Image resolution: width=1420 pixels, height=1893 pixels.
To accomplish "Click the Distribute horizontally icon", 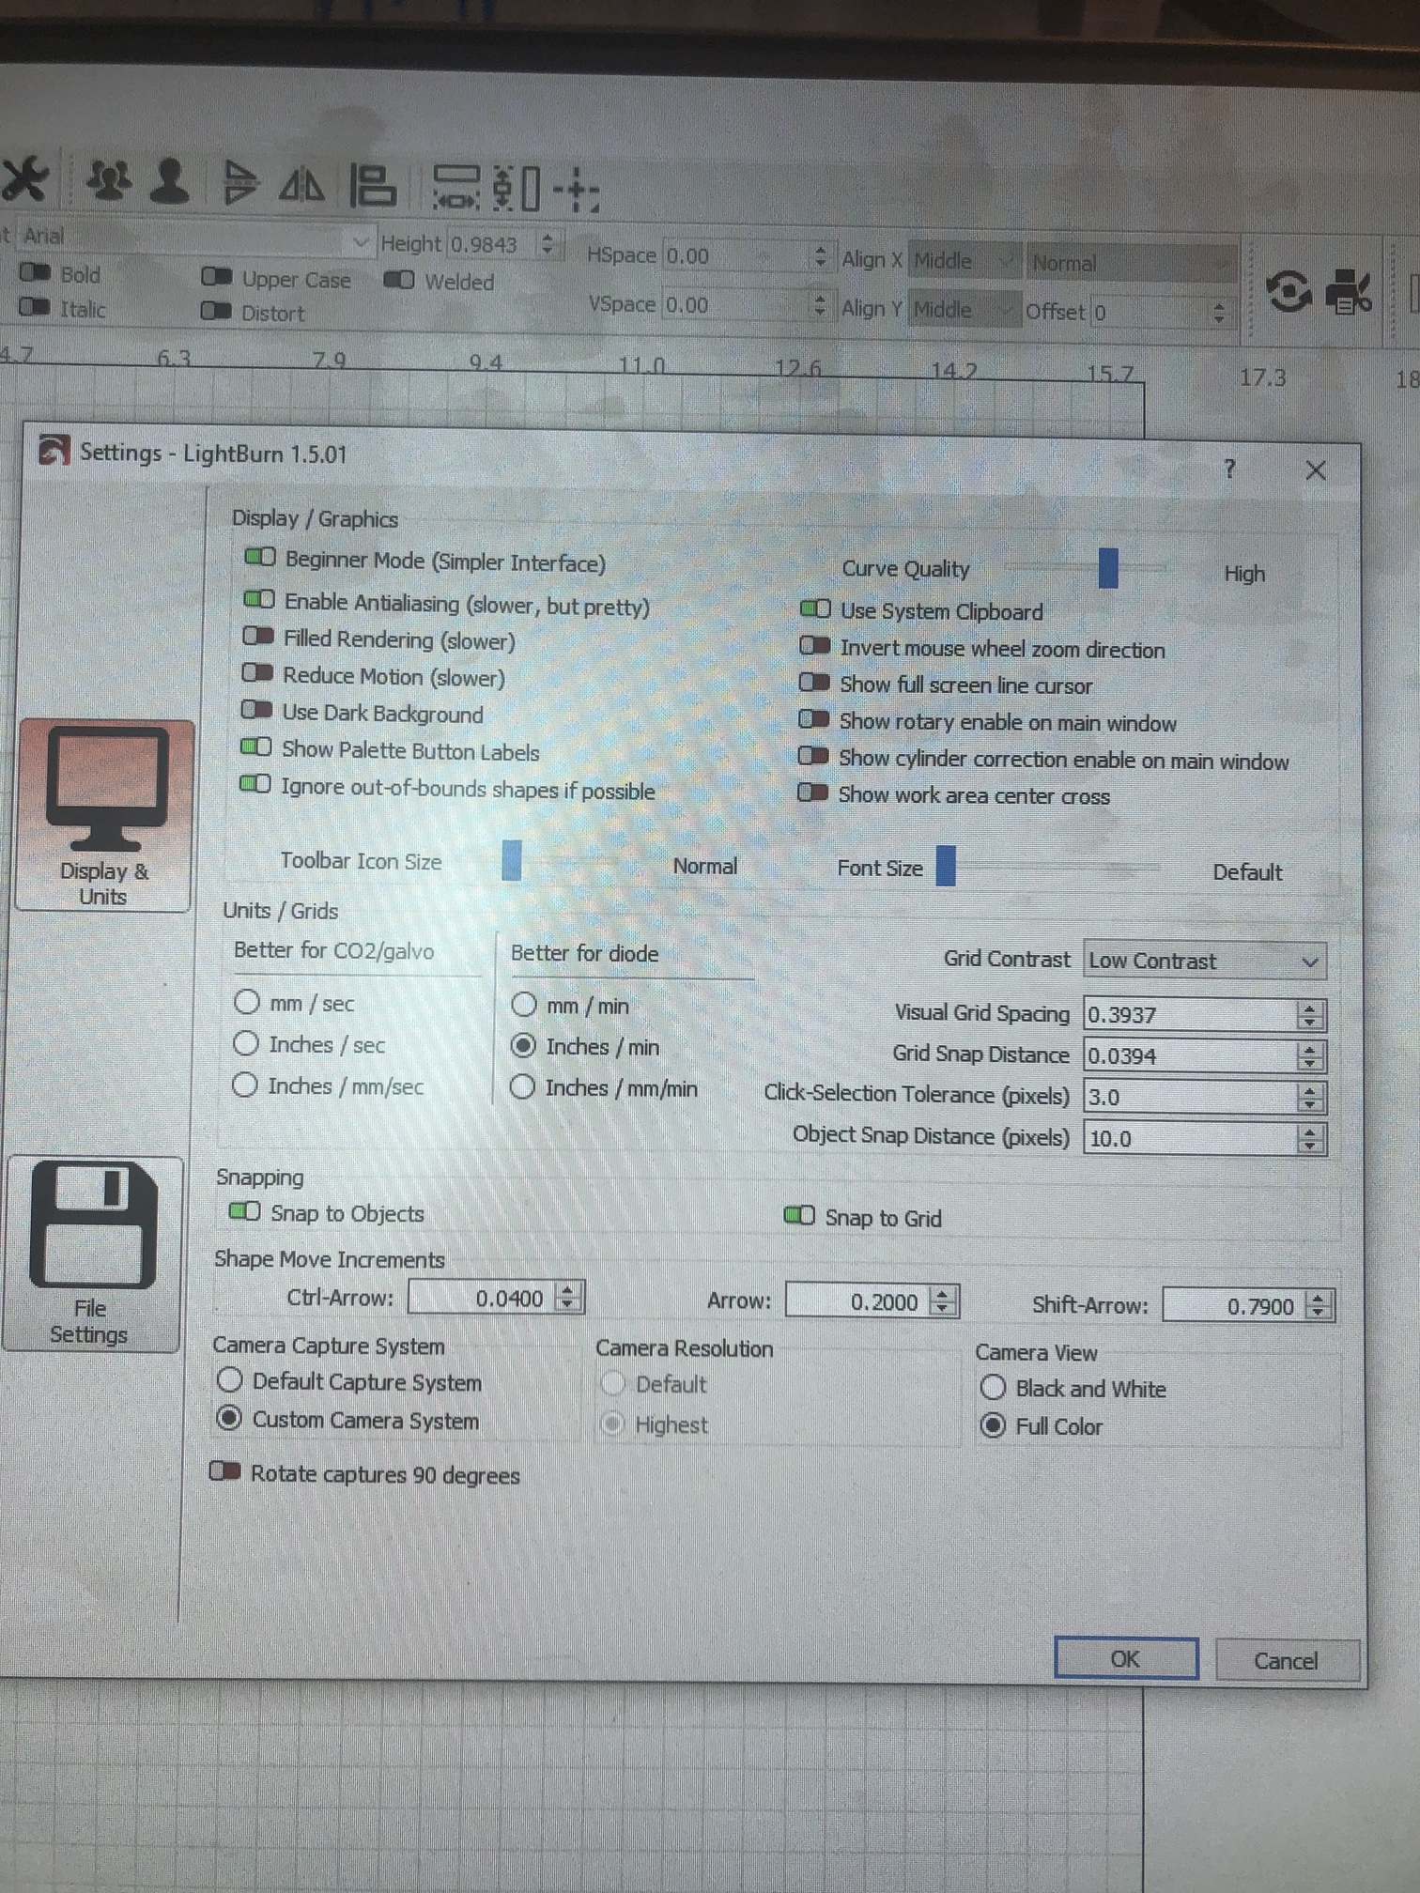I will pyautogui.click(x=455, y=188).
